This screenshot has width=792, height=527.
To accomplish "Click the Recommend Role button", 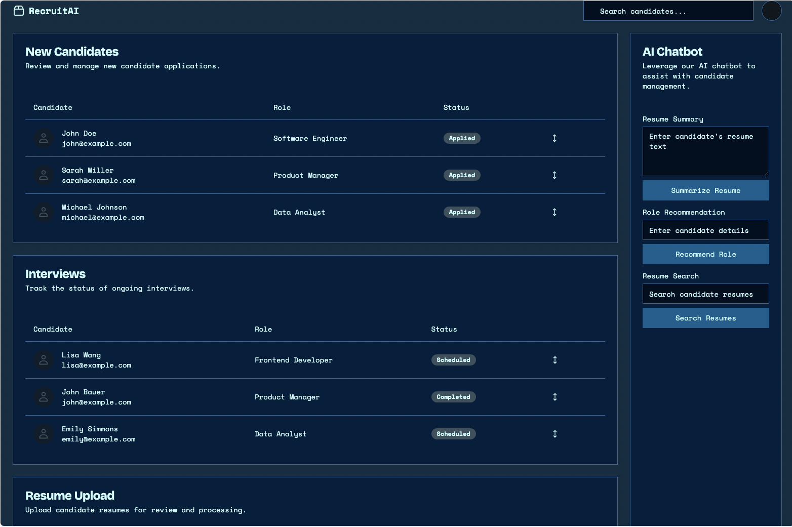I will pos(705,254).
